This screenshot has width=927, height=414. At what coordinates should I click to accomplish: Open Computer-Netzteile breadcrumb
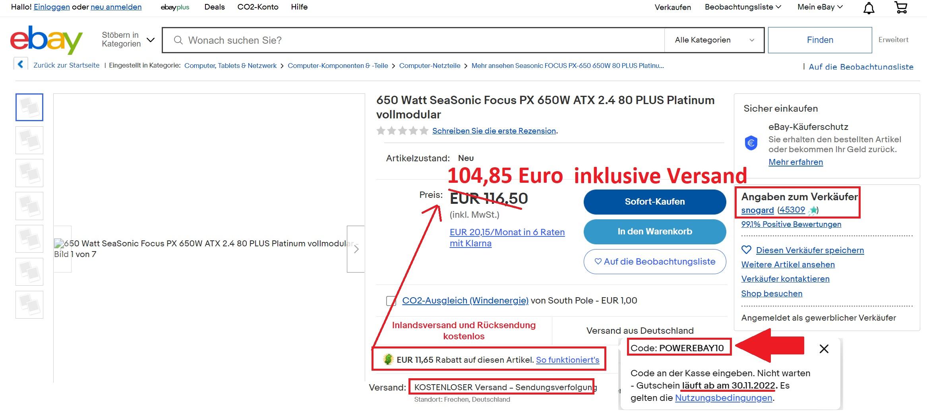pyautogui.click(x=430, y=66)
